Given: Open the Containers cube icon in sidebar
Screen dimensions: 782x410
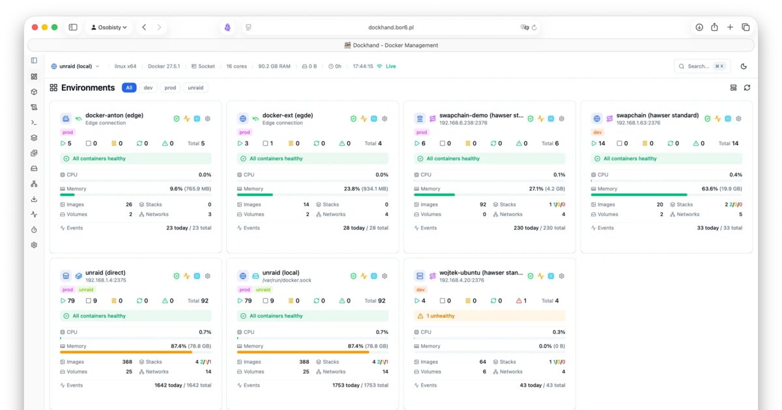Looking at the screenshot, I should coord(34,92).
